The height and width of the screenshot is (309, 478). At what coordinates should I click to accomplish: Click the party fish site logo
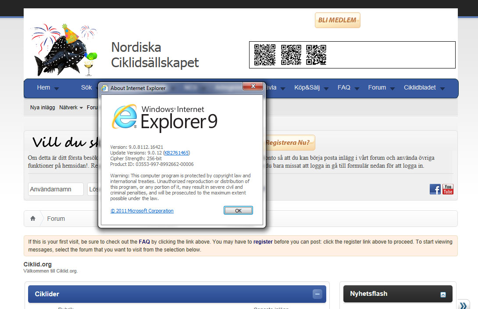(x=64, y=50)
